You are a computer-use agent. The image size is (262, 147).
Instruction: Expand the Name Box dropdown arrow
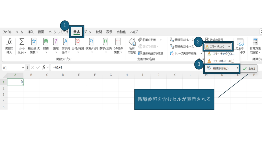[x=23, y=67]
